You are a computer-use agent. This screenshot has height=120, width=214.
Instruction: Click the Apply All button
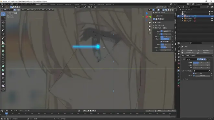coord(189,50)
